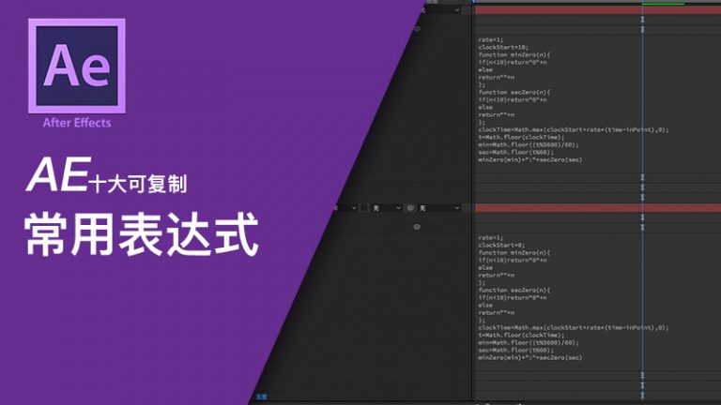Screen dimensions: 721x405
Task: Click the 'clockStart=0;' expression line
Action: (501, 246)
